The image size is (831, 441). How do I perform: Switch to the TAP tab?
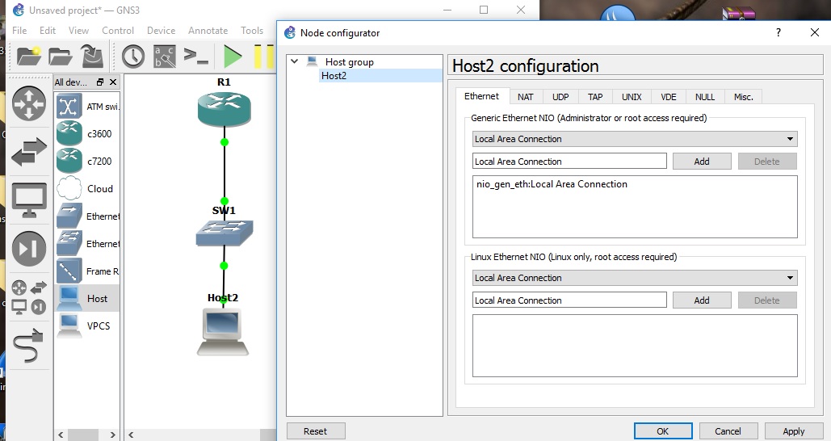click(x=595, y=97)
